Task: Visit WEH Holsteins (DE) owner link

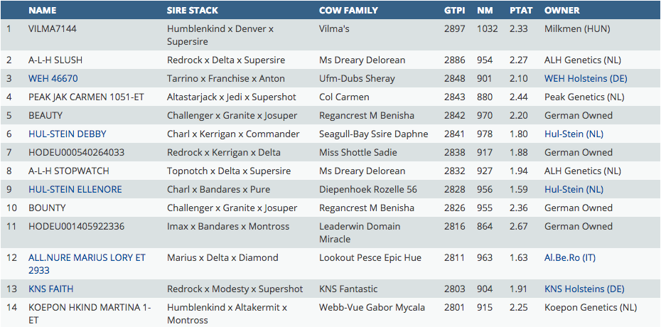Action: pyautogui.click(x=586, y=79)
